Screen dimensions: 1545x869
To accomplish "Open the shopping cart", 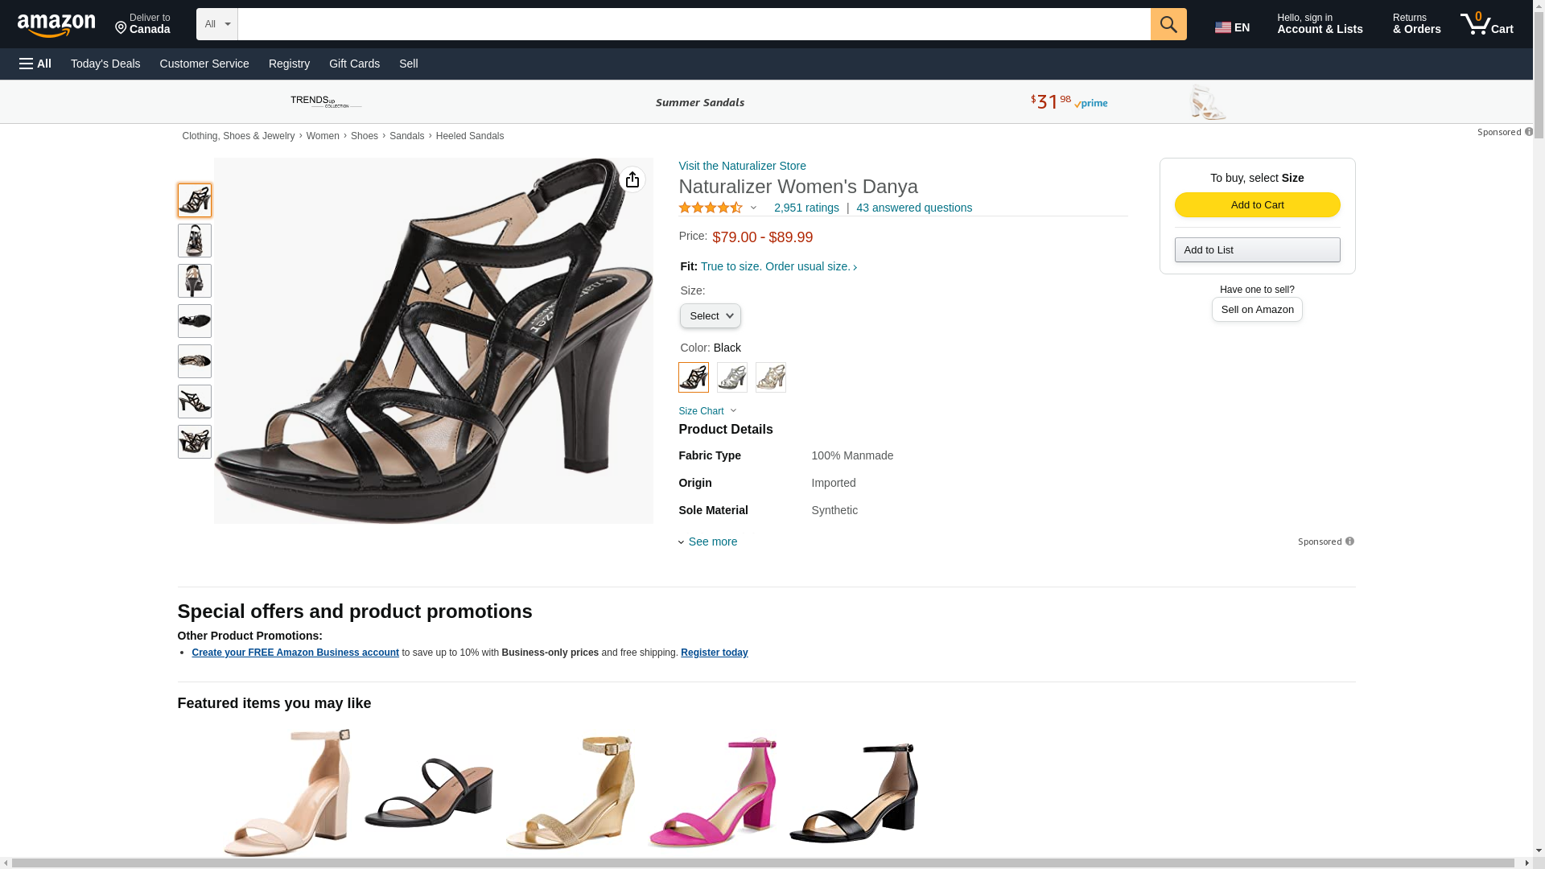I will point(1487,24).
